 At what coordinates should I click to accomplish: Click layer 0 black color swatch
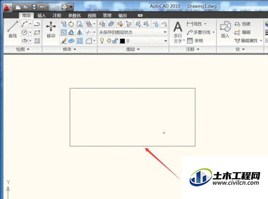tap(122, 41)
